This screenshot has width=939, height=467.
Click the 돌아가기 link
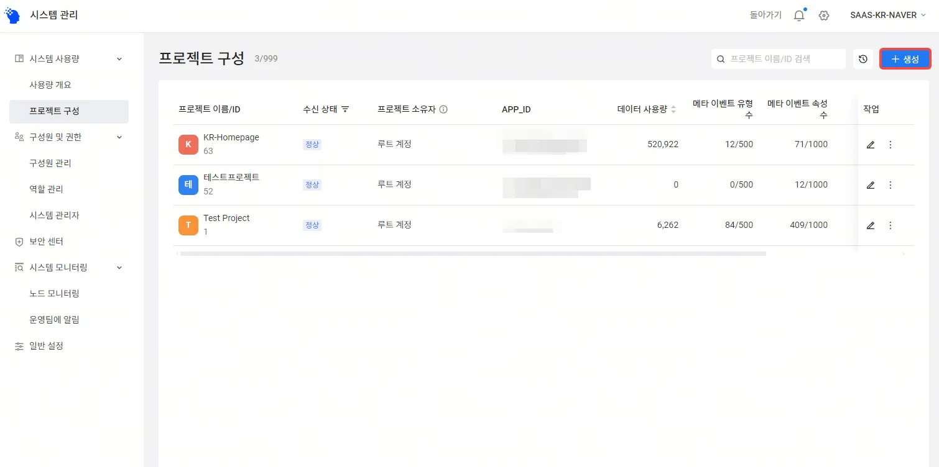766,16
